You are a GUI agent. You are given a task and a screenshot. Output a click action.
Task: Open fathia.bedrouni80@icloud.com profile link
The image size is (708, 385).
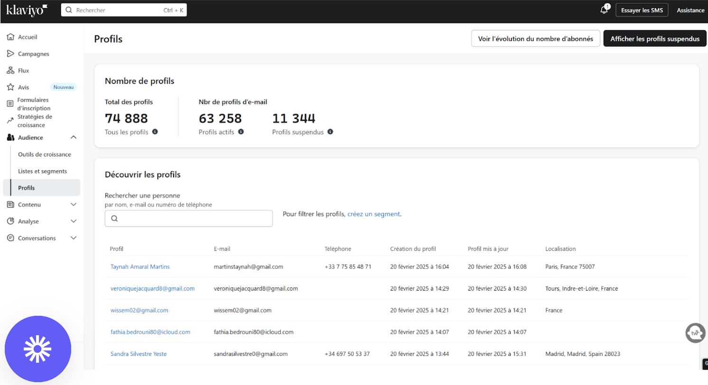[x=150, y=332]
